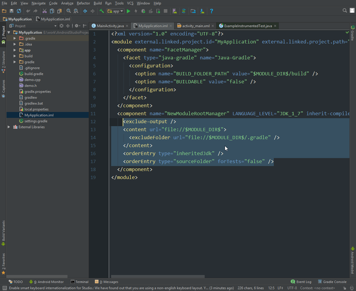Click the Debug app bug icon
Viewport: 356px width, 291px height.
point(143,11)
